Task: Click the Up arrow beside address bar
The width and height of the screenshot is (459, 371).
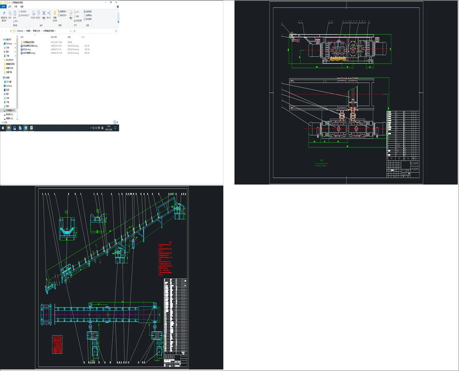Action: [x=11, y=31]
